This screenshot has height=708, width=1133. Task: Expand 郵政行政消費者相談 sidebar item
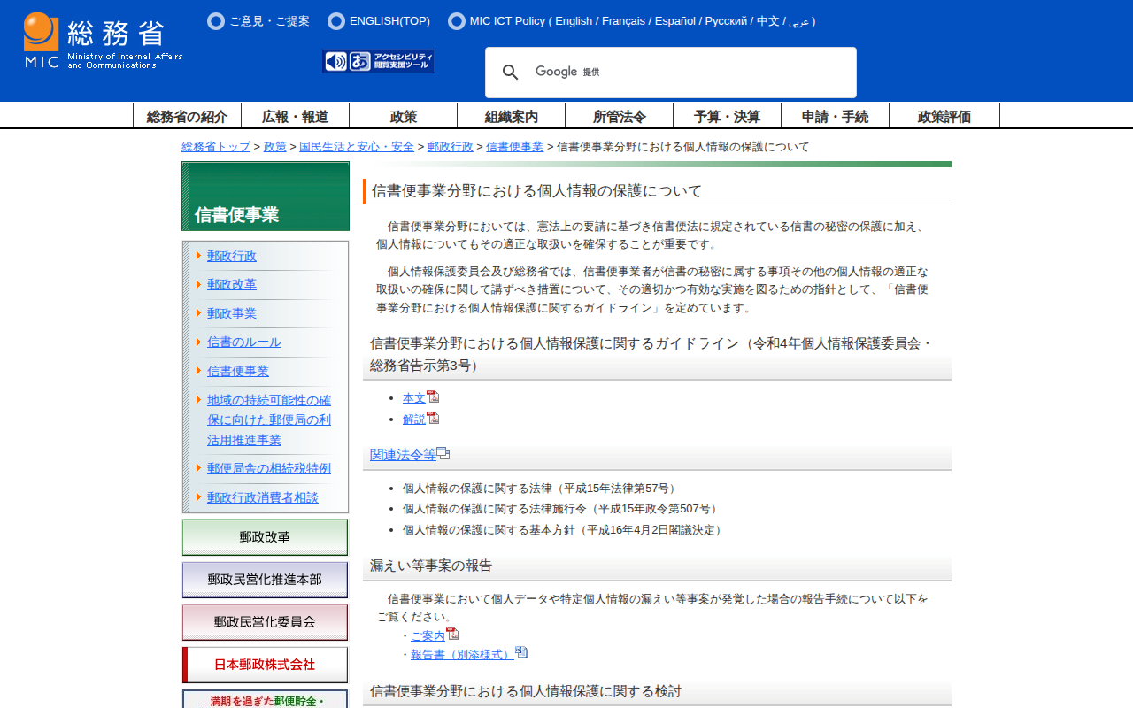[x=262, y=497]
